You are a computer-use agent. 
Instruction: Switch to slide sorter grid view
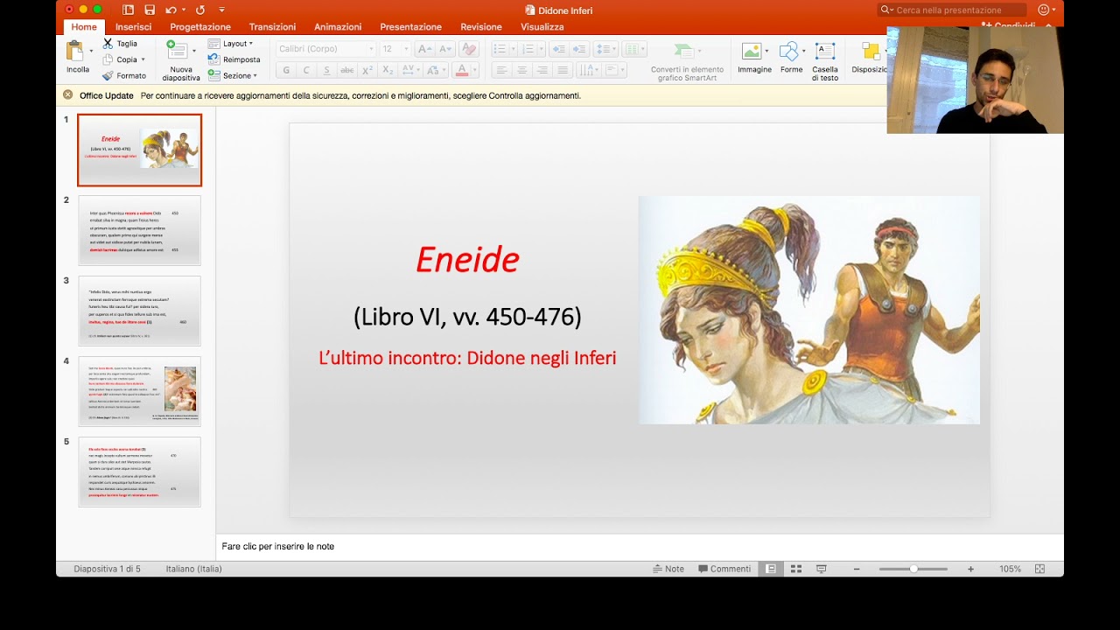796,569
